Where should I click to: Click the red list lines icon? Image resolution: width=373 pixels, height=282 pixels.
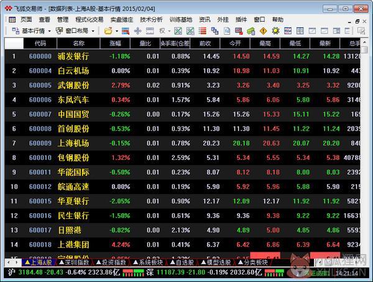(x=203, y=31)
